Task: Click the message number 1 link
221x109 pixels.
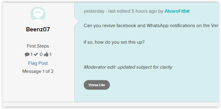Action: pyautogui.click(x=43, y=71)
